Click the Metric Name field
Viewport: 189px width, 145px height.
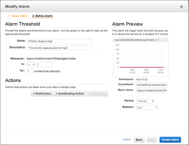coord(152,91)
